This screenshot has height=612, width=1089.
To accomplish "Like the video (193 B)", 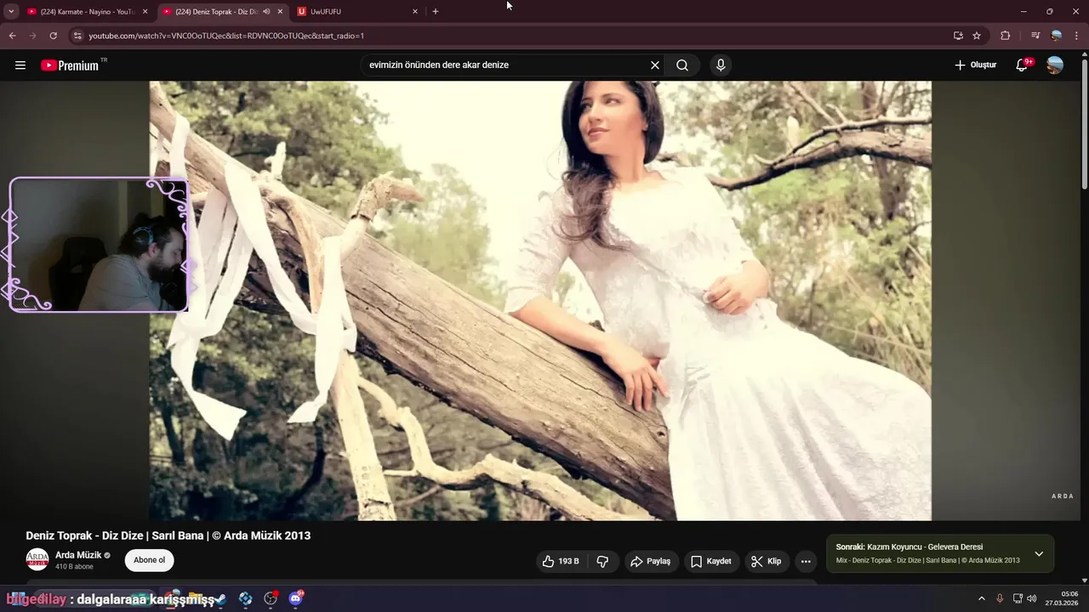I will (562, 561).
